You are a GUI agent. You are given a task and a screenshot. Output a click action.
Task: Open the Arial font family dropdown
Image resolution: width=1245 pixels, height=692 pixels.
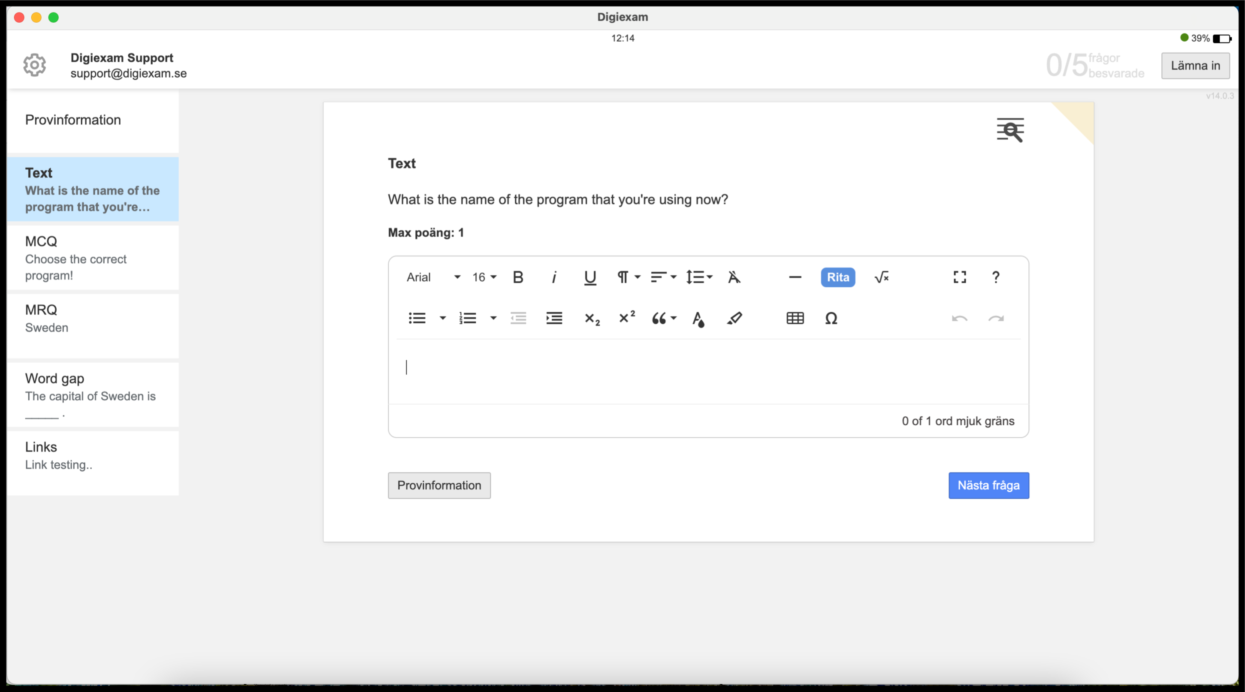tap(433, 277)
